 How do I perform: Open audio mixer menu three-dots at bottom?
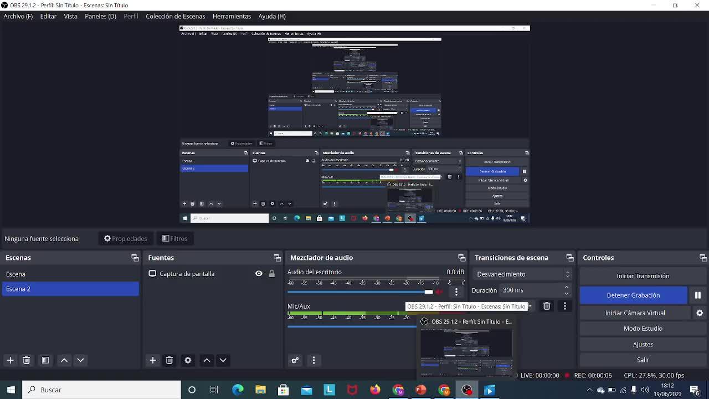[x=314, y=360]
